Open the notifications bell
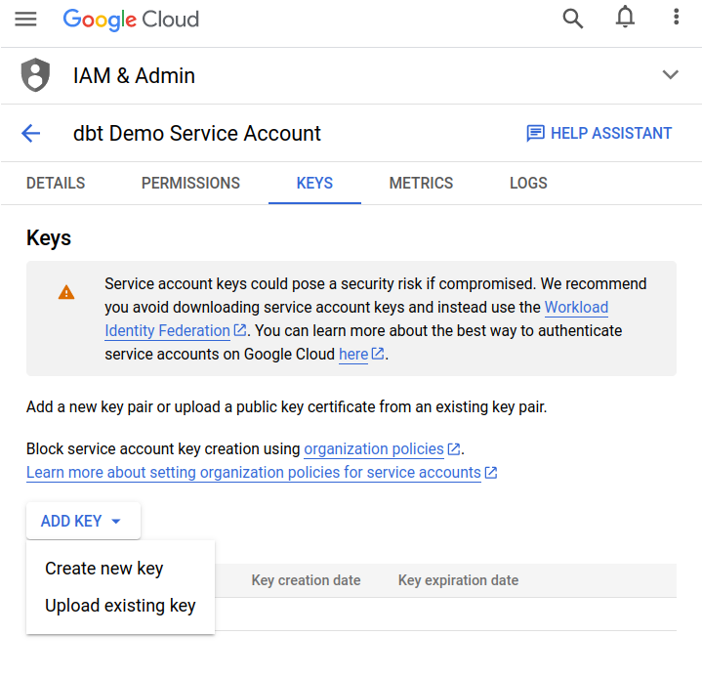The height and width of the screenshot is (678, 702). [x=625, y=18]
